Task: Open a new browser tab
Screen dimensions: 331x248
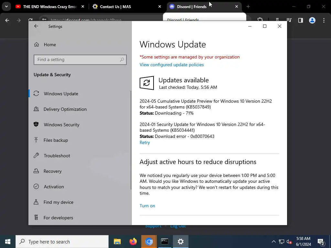Action: click(x=248, y=7)
